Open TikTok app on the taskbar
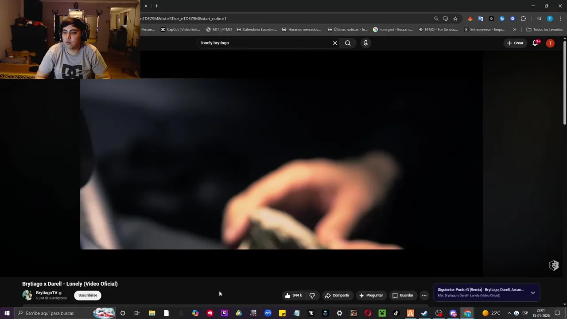This screenshot has width=567, height=319. coord(396,313)
